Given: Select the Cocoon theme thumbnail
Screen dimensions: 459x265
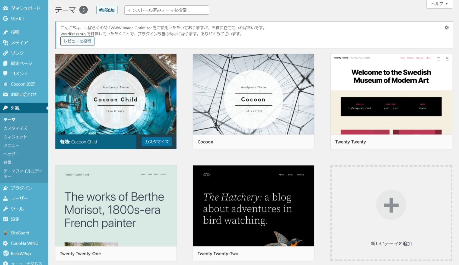Looking at the screenshot, I should click(x=253, y=94).
